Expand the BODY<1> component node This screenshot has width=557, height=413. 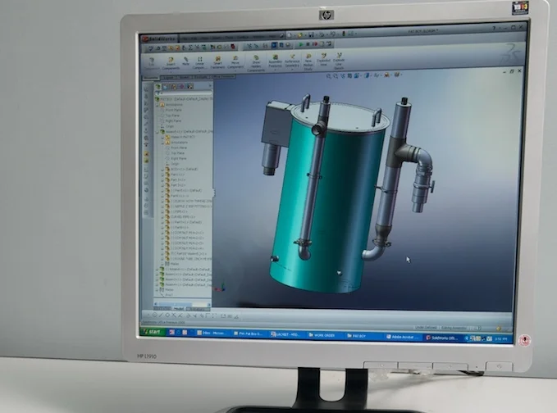coord(163,170)
